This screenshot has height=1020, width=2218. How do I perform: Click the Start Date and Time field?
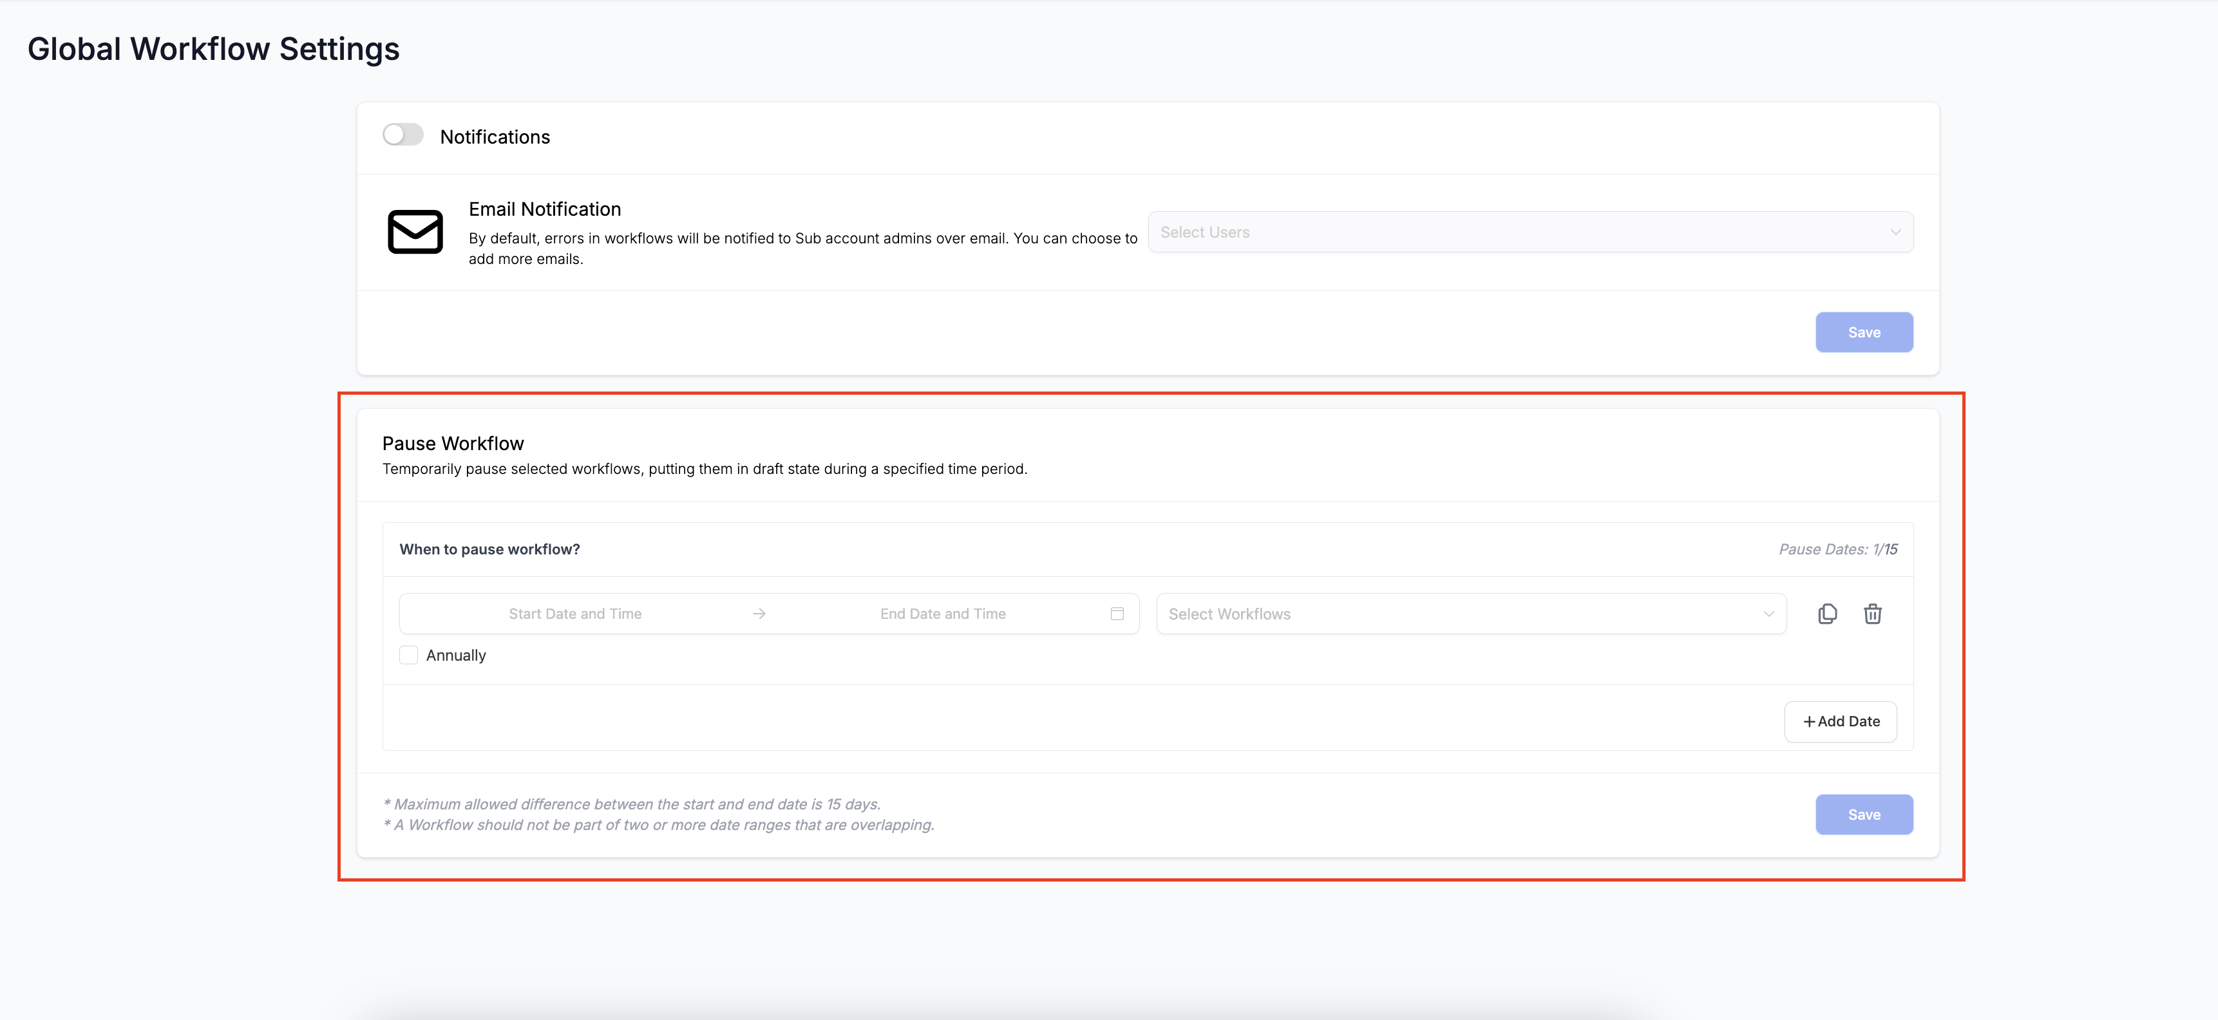coord(574,614)
